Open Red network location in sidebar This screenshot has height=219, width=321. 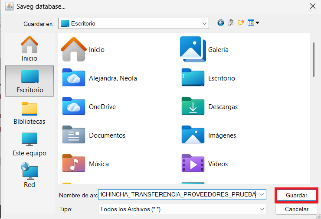29,175
